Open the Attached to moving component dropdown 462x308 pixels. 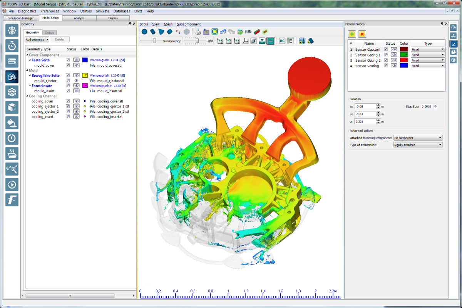click(x=418, y=137)
